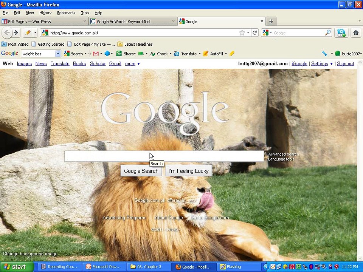Open the File menu

click(x=5, y=13)
